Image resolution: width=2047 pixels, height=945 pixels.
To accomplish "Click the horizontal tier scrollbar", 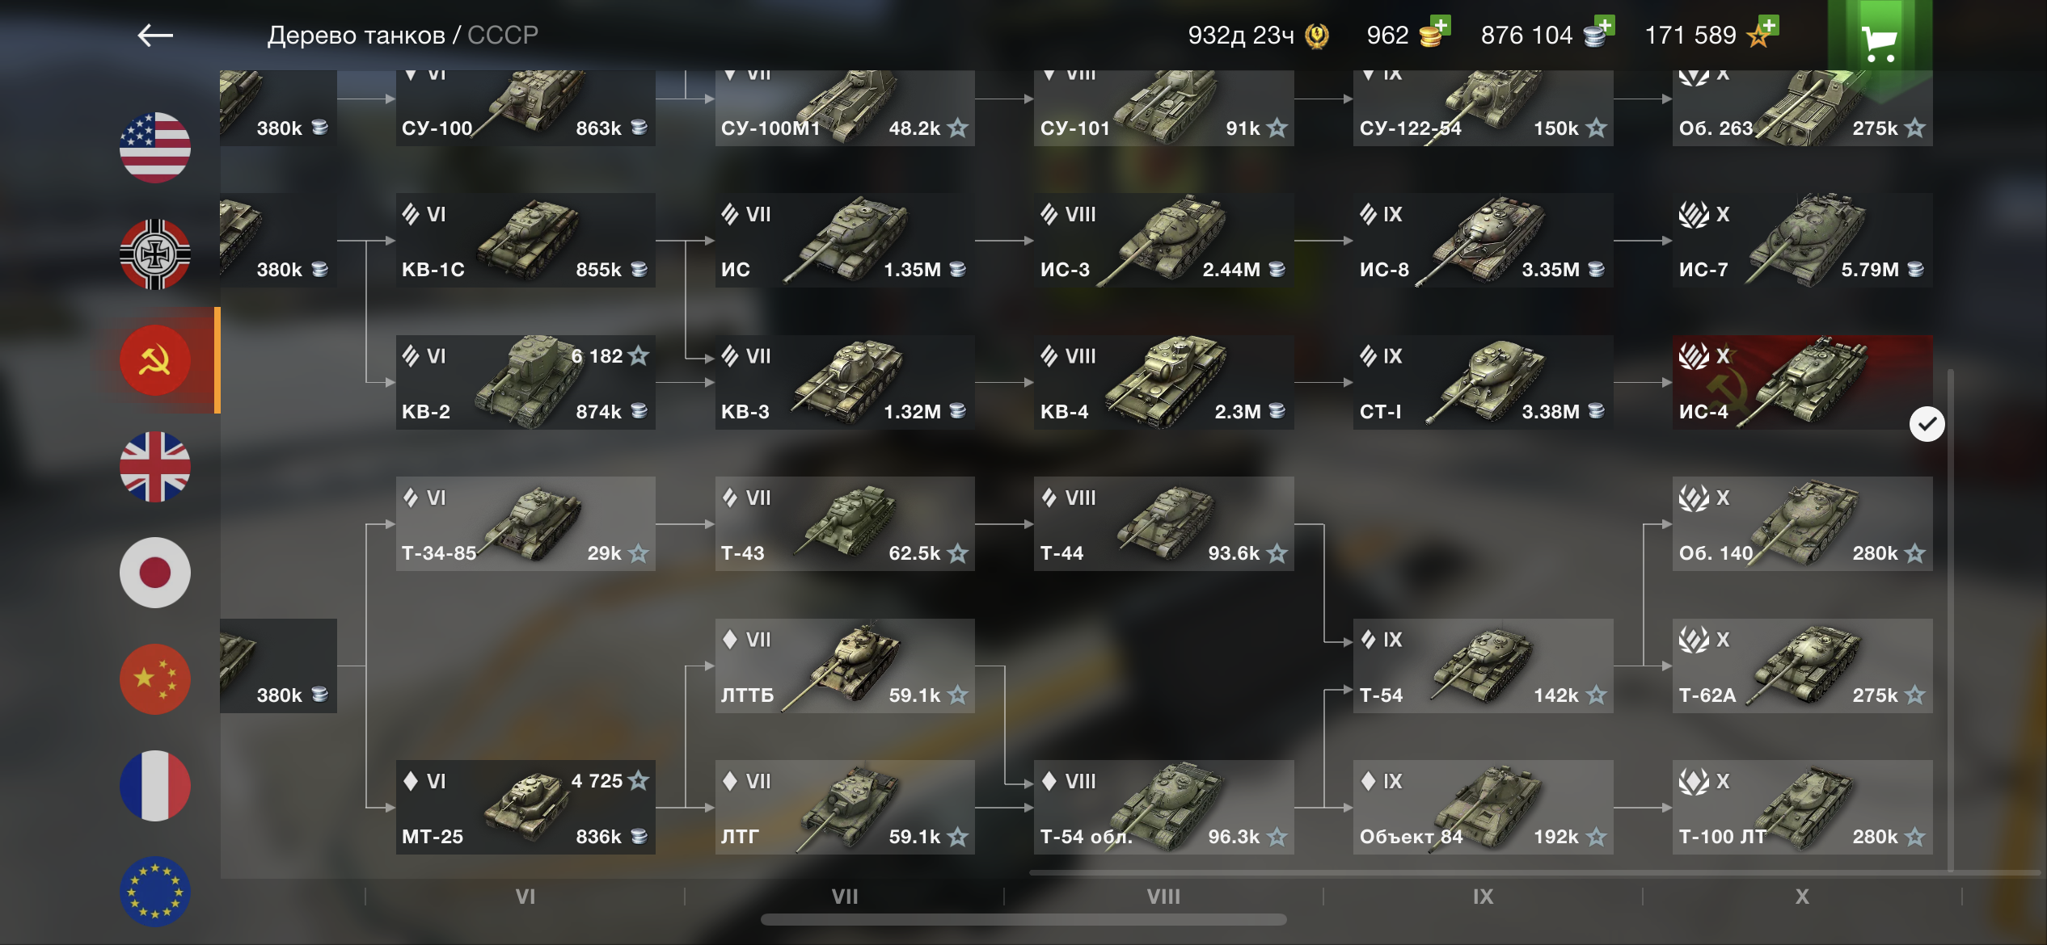I will 1023,920.
